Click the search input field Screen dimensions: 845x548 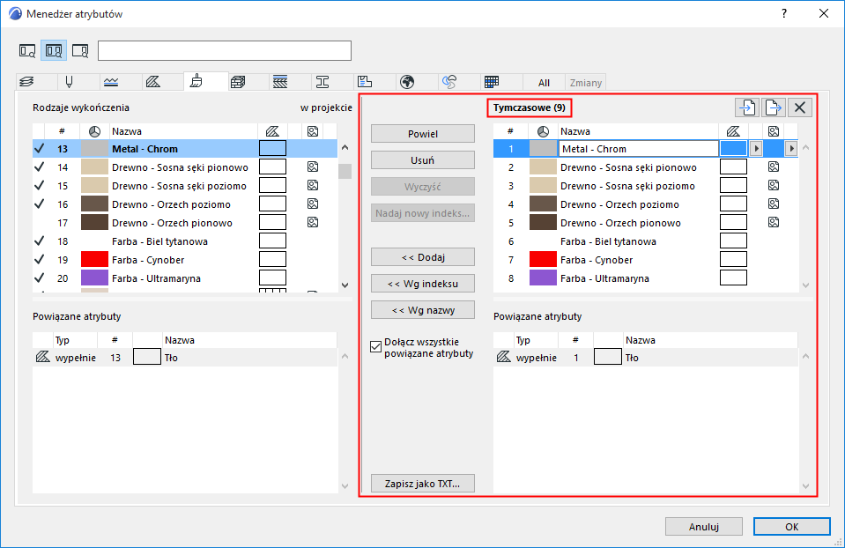(225, 50)
